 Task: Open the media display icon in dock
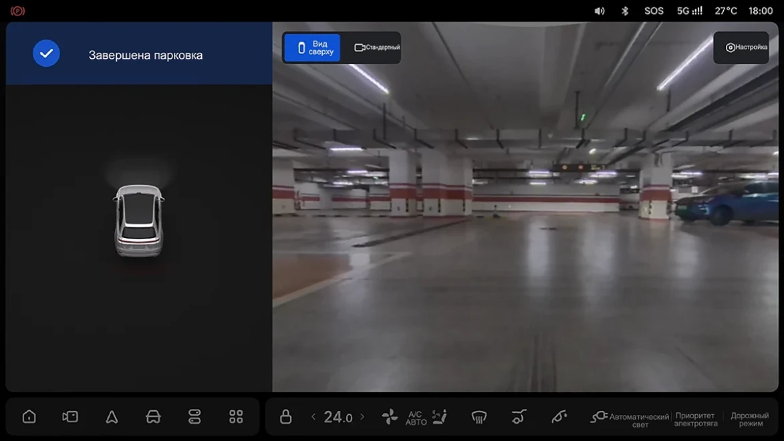pos(70,416)
